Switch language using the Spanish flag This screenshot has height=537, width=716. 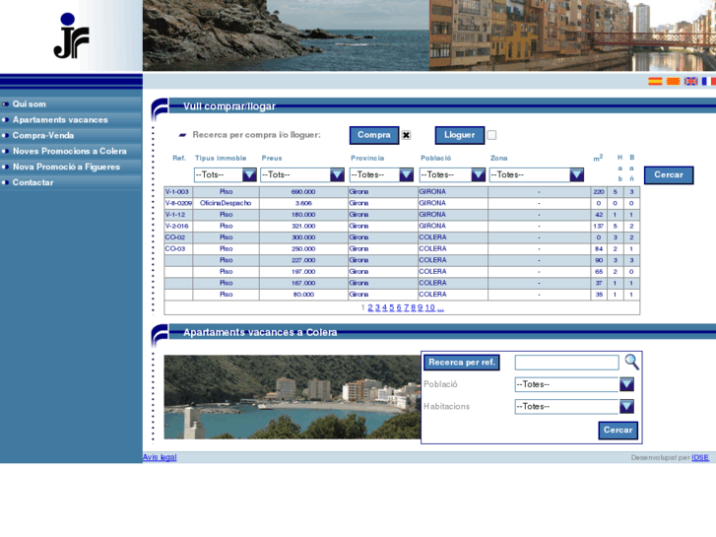655,82
